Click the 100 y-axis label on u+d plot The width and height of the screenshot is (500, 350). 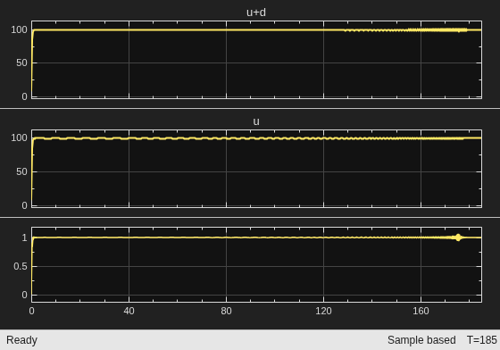pos(19,29)
